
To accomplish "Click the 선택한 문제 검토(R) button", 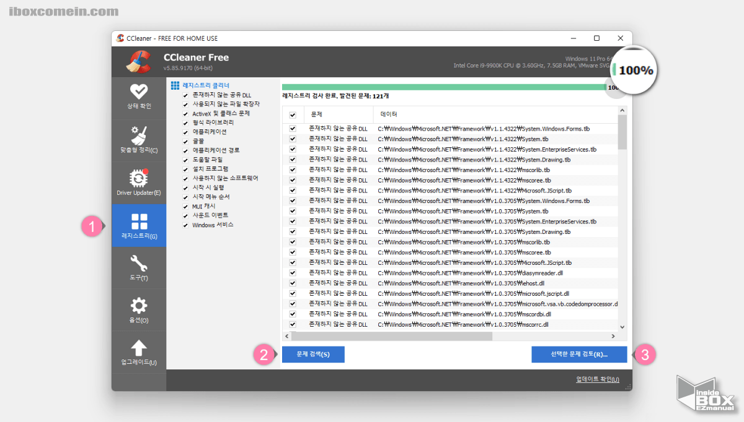I will click(x=580, y=354).
